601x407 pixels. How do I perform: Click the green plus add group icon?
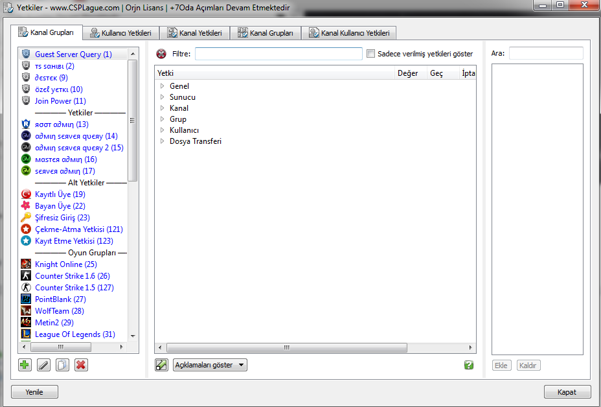click(x=25, y=365)
